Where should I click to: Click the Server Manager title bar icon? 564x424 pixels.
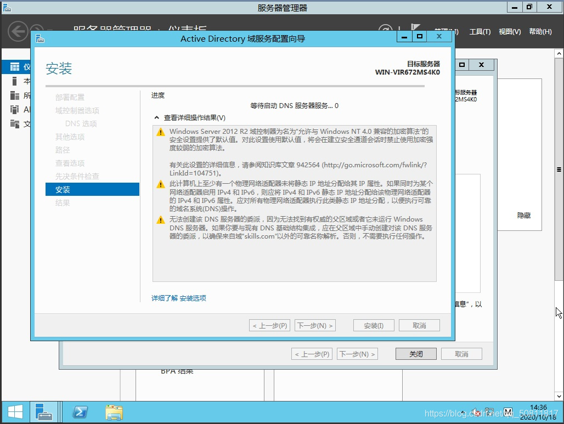tap(7, 8)
